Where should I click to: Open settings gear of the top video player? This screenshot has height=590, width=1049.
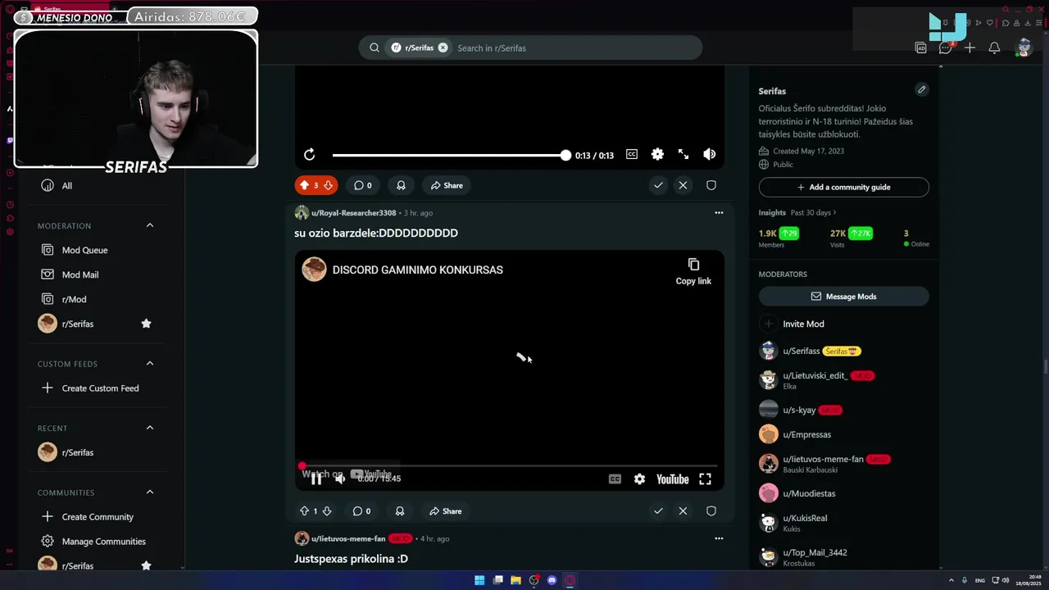point(657,154)
